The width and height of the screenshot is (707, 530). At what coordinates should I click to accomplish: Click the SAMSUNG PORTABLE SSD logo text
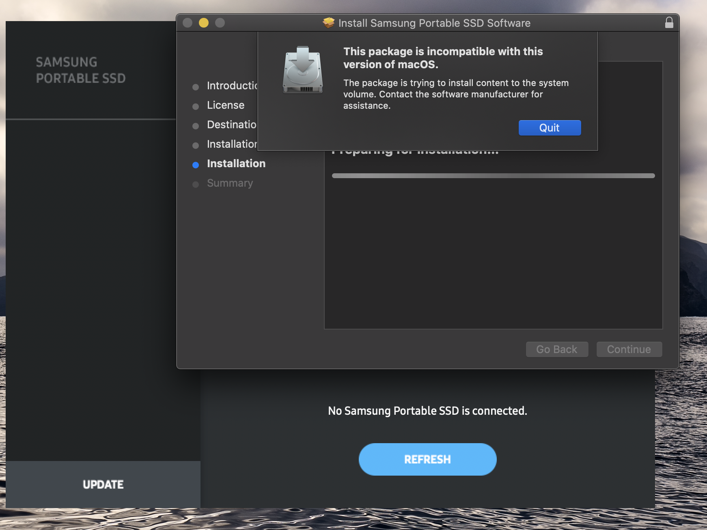[81, 70]
